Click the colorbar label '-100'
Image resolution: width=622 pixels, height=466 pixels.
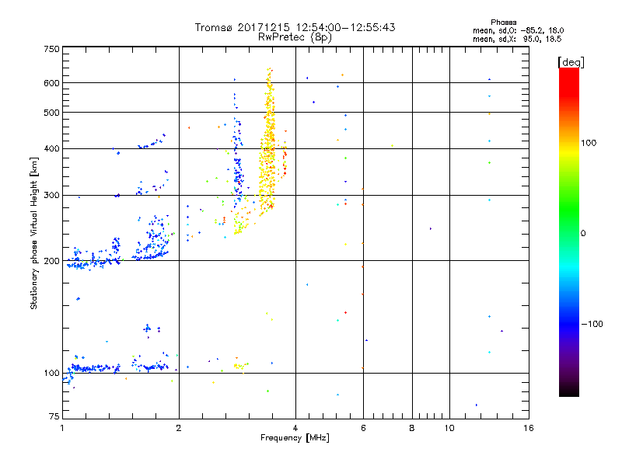coord(592,324)
